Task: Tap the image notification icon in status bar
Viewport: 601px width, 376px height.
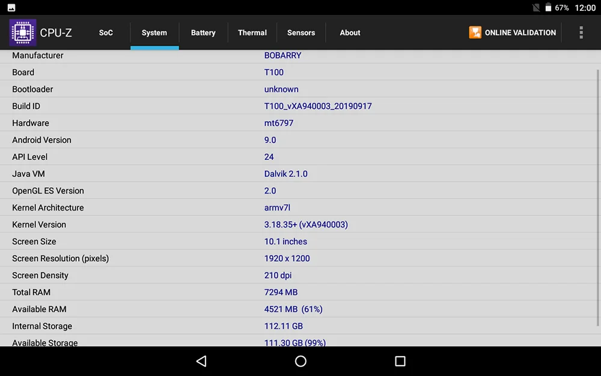Action: point(11,8)
